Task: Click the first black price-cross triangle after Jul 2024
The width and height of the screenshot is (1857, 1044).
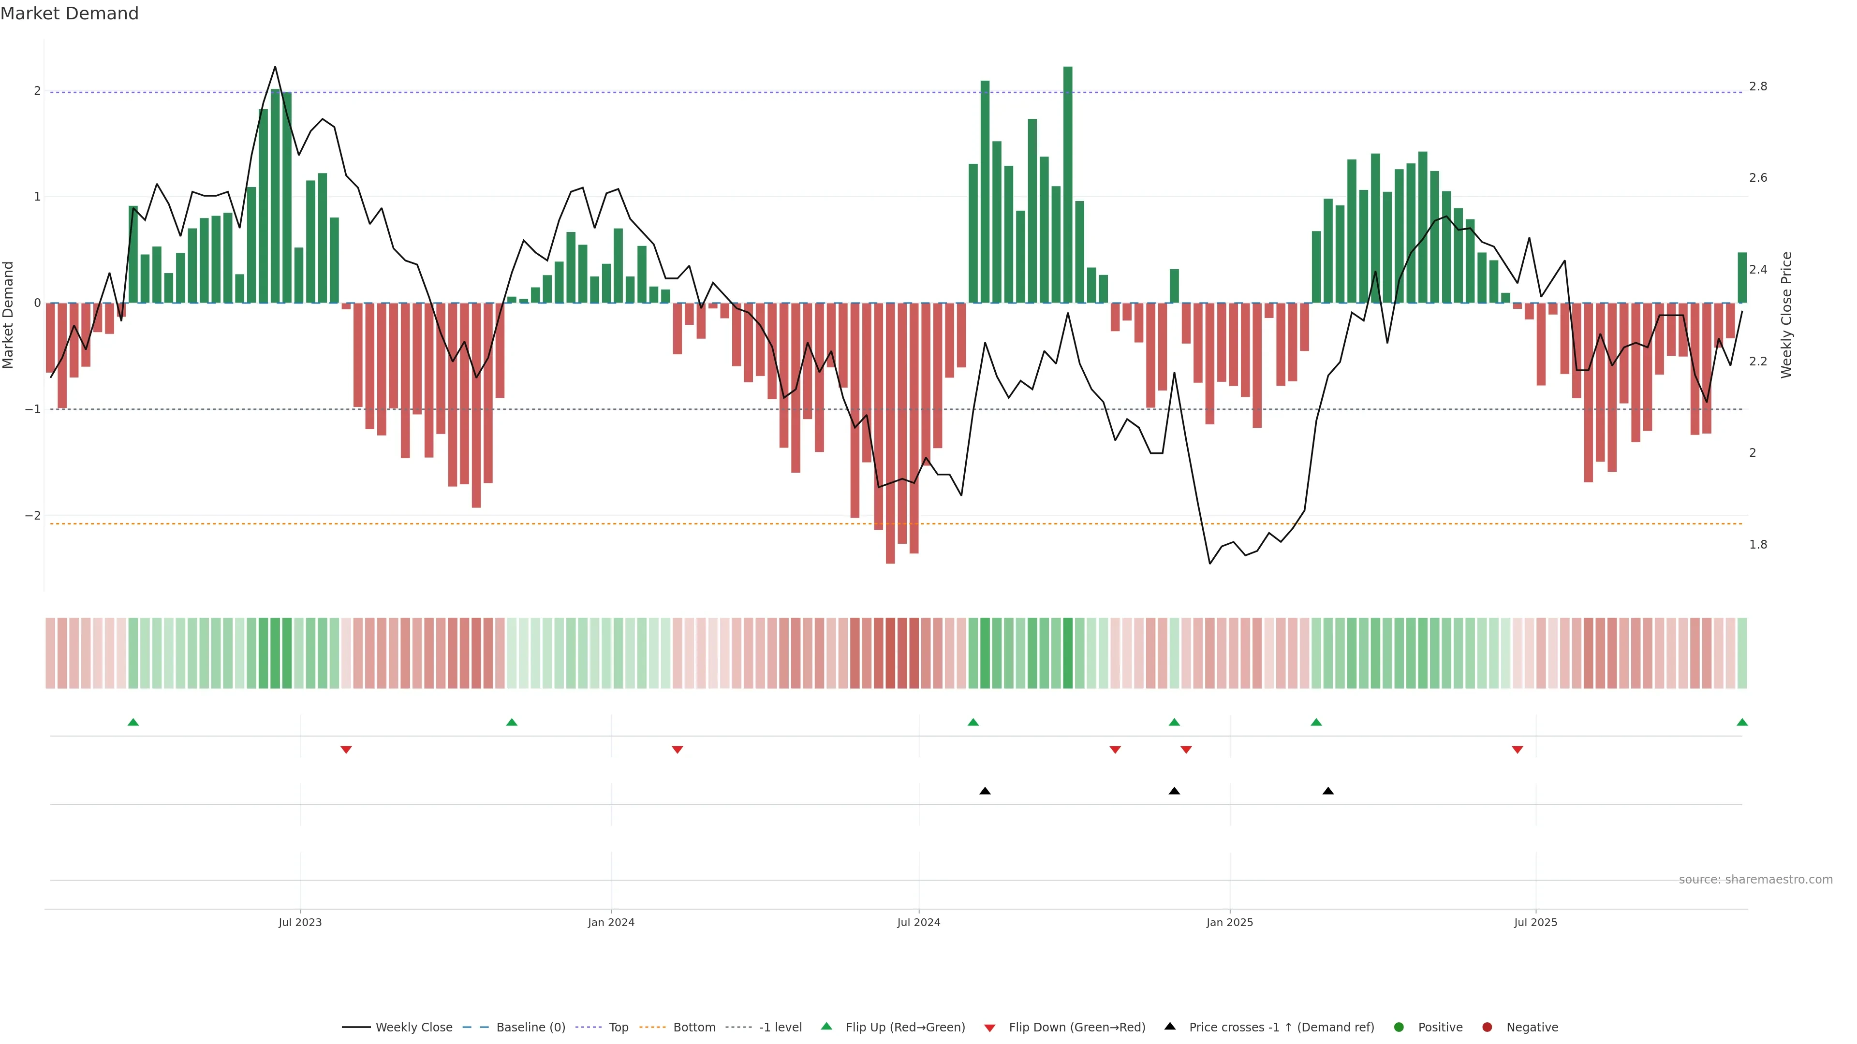Action: [x=985, y=791]
